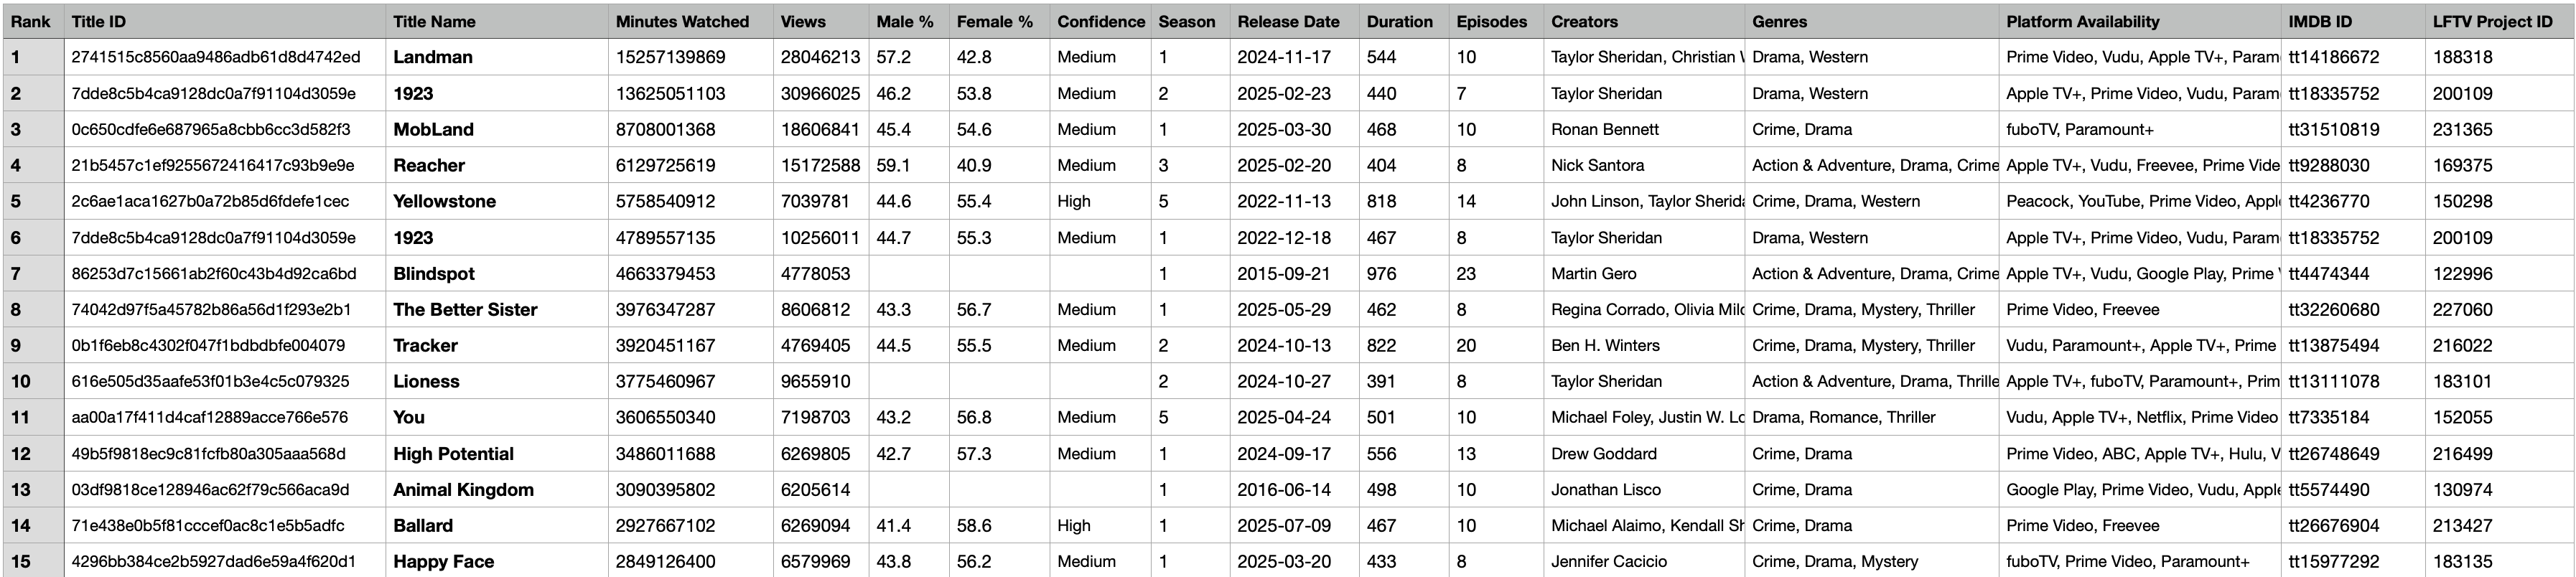Click the empty Confidence cell for Blindspot
The width and height of the screenshot is (2576, 577).
pyautogui.click(x=1100, y=273)
